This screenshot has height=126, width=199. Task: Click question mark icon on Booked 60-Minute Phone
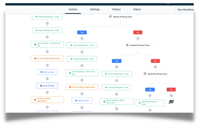click(127, 45)
